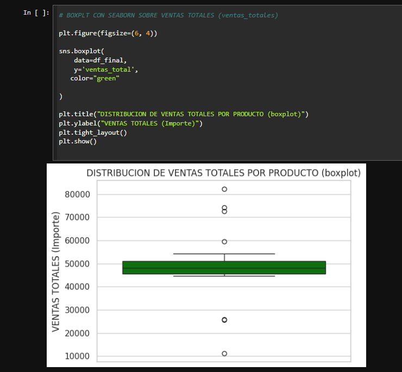Image resolution: width=402 pixels, height=372 pixels.
Task: Click the 60000 y-axis tick label
Action: pyautogui.click(x=77, y=241)
